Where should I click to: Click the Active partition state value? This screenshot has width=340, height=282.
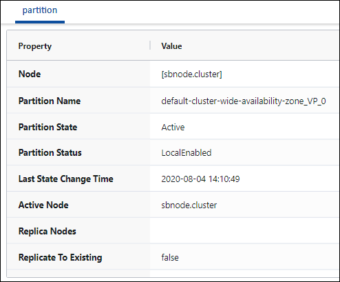(x=173, y=128)
